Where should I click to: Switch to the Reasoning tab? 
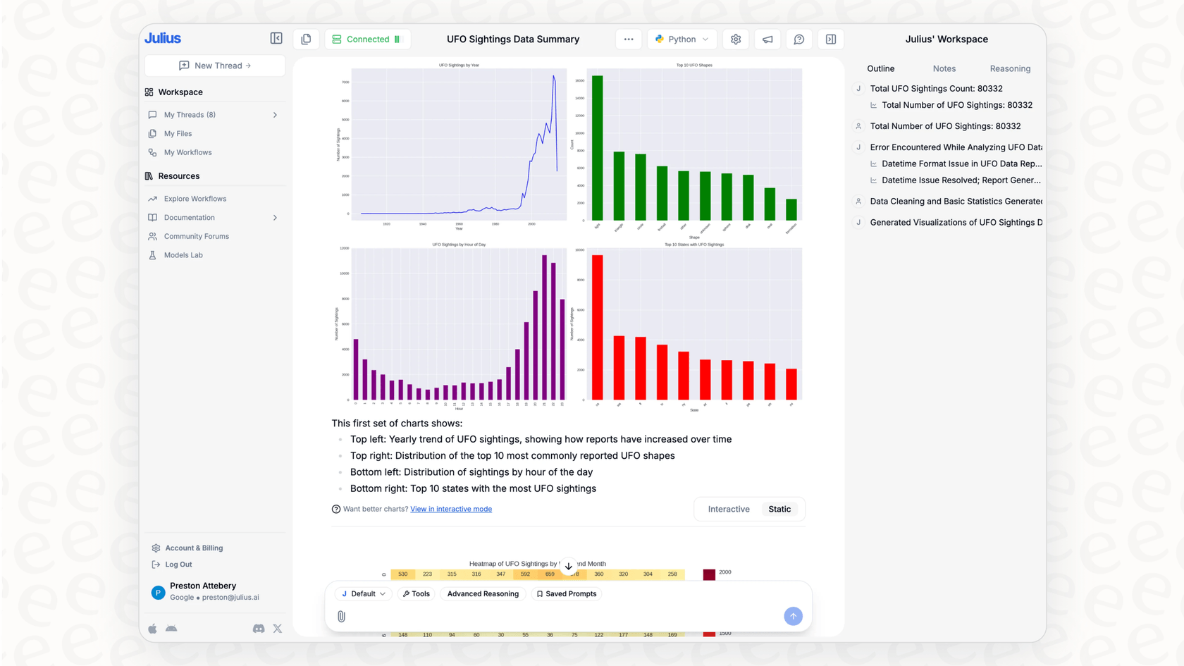coord(1010,68)
